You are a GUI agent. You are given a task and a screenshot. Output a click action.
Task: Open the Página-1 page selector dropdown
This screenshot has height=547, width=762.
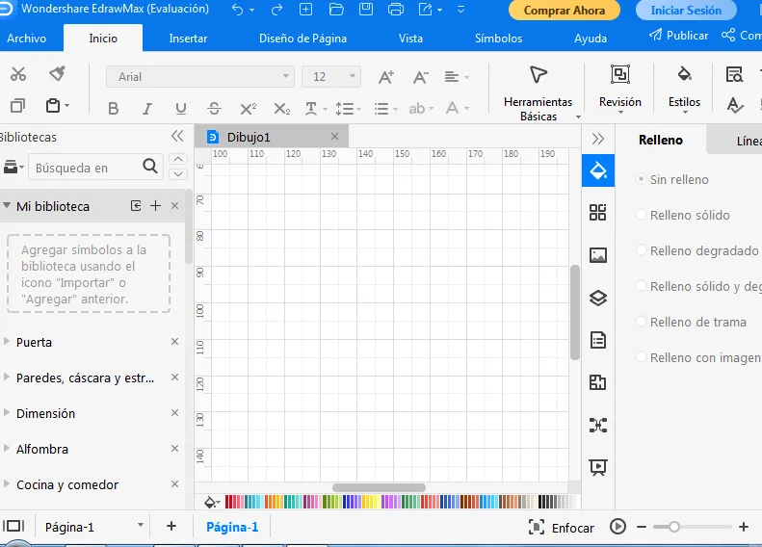141,525
